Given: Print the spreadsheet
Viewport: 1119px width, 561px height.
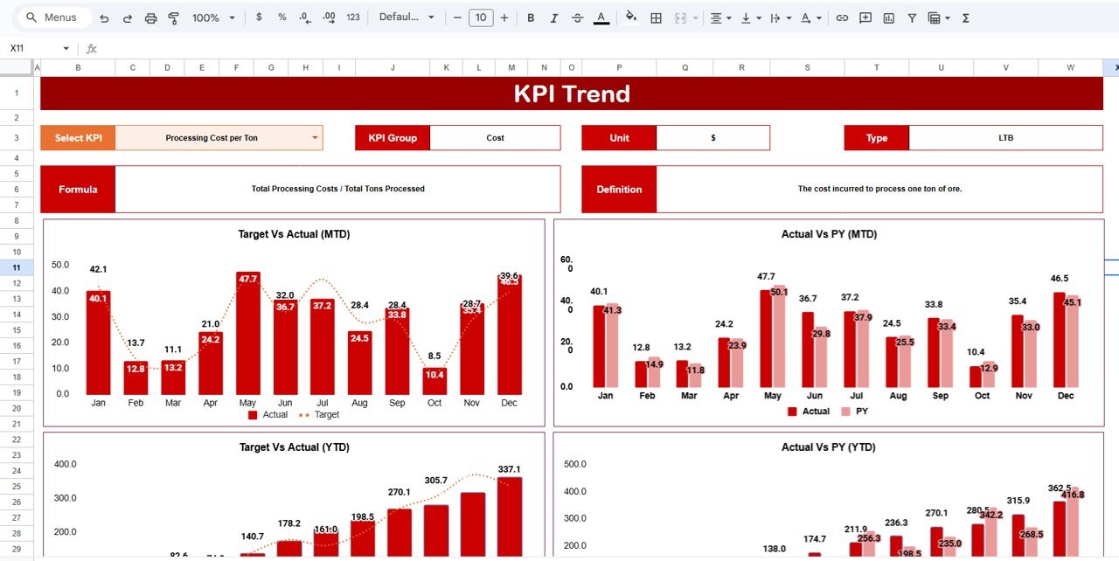Looking at the screenshot, I should point(151,17).
